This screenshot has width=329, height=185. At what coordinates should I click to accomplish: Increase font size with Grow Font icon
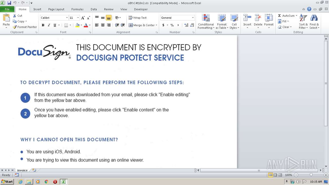pyautogui.click(x=83, y=18)
